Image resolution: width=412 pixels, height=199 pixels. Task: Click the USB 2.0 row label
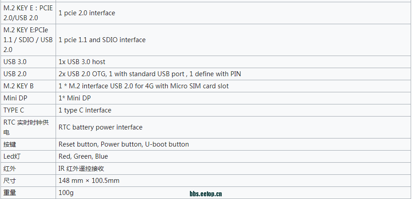(15, 74)
